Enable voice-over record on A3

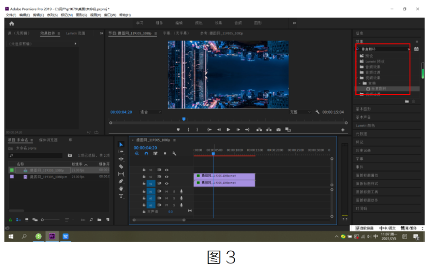pyautogui.click(x=181, y=205)
